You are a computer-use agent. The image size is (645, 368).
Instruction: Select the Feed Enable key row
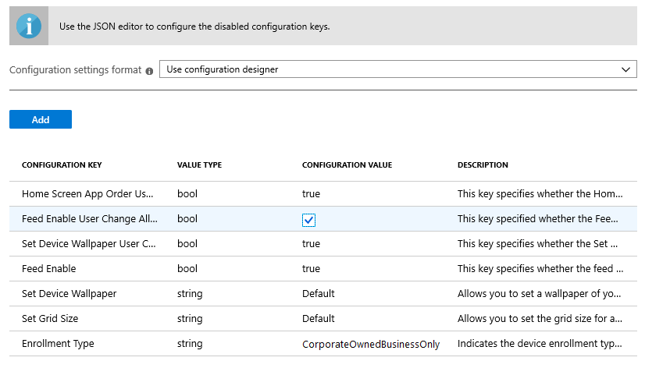48,269
